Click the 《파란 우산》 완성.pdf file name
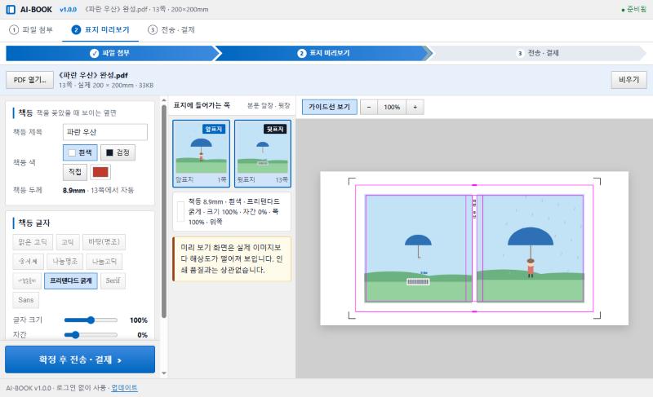 coord(93,75)
